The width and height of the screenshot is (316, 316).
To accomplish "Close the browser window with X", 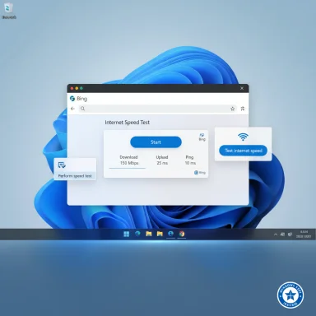I will click(242, 88).
